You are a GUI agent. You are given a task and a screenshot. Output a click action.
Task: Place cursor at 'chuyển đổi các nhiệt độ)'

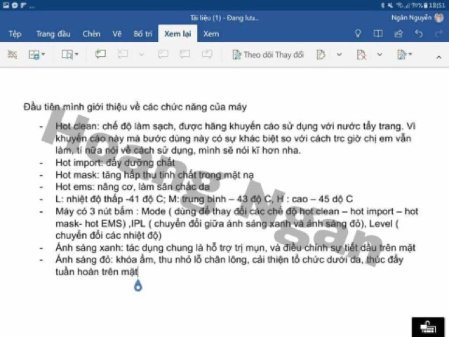click(x=109, y=236)
